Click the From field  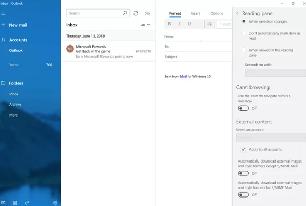pyautogui.click(x=198, y=37)
